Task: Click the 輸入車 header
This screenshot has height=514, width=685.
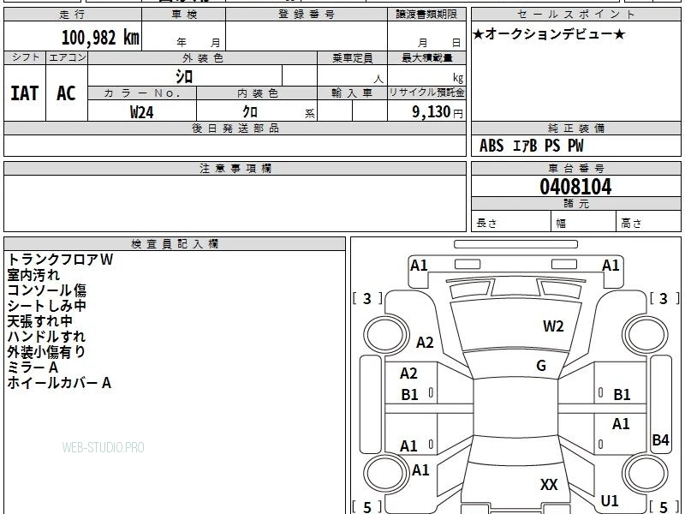Action: tap(352, 93)
